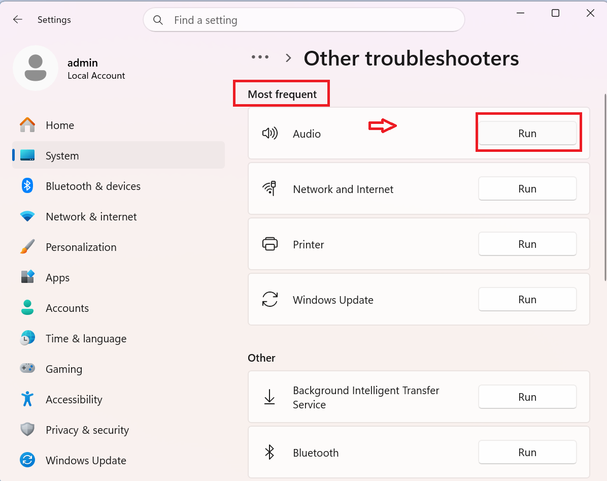The image size is (607, 481).
Task: Click the Find a setting search box
Action: coord(304,20)
